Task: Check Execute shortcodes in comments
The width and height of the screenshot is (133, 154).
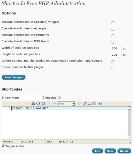Action: pyautogui.click(x=113, y=36)
